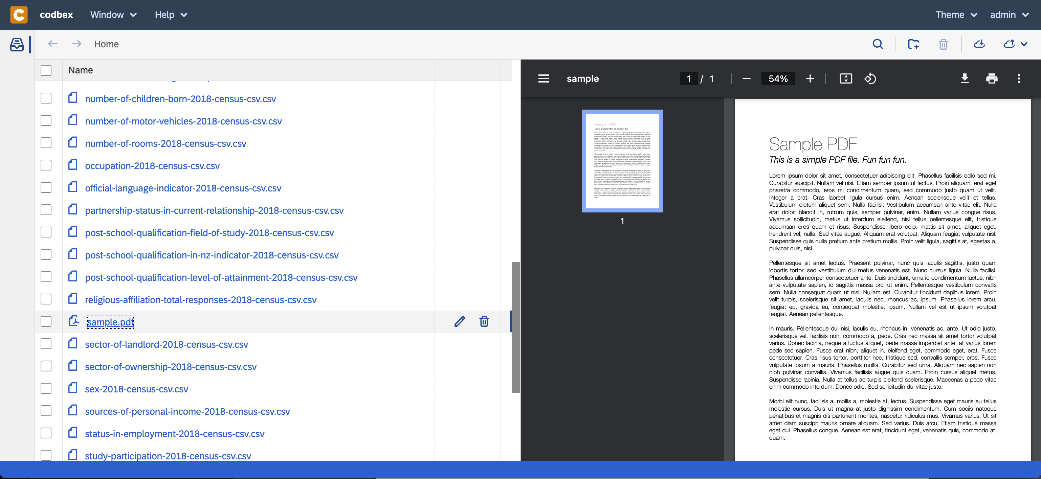
Task: Open the Window menu item
Action: click(x=113, y=15)
